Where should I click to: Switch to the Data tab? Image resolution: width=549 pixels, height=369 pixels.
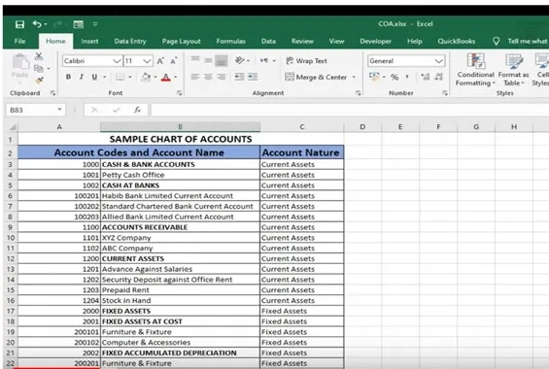click(268, 42)
